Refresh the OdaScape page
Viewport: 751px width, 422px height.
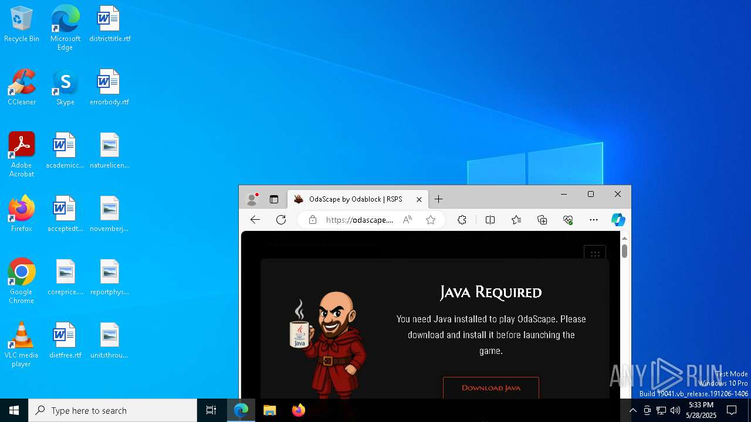(281, 220)
